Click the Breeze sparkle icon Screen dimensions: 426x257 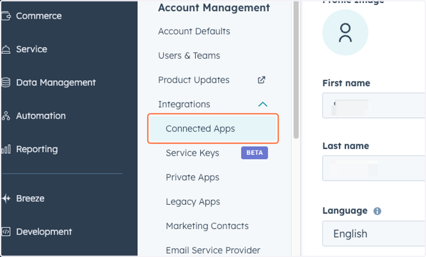(6, 198)
